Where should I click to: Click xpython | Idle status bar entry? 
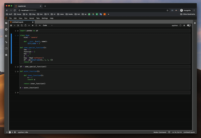(x=23, y=132)
